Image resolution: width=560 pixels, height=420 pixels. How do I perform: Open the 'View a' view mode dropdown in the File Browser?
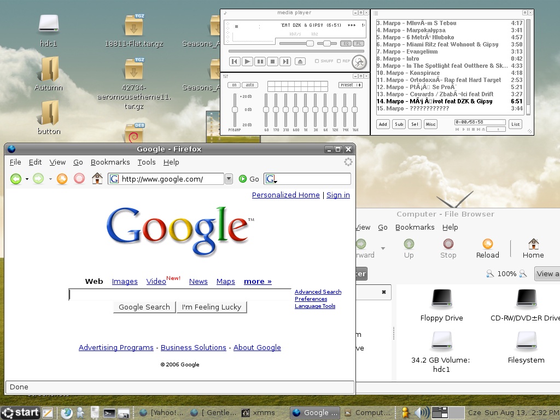tap(547, 273)
